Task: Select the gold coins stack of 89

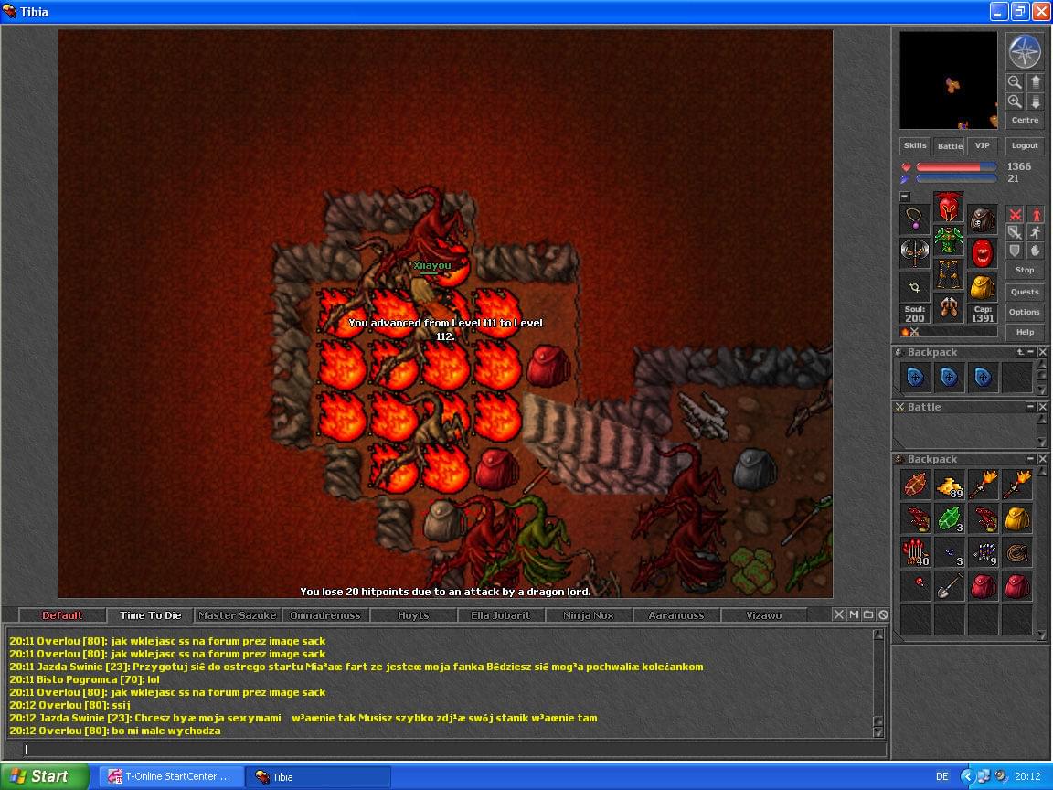Action: click(949, 485)
